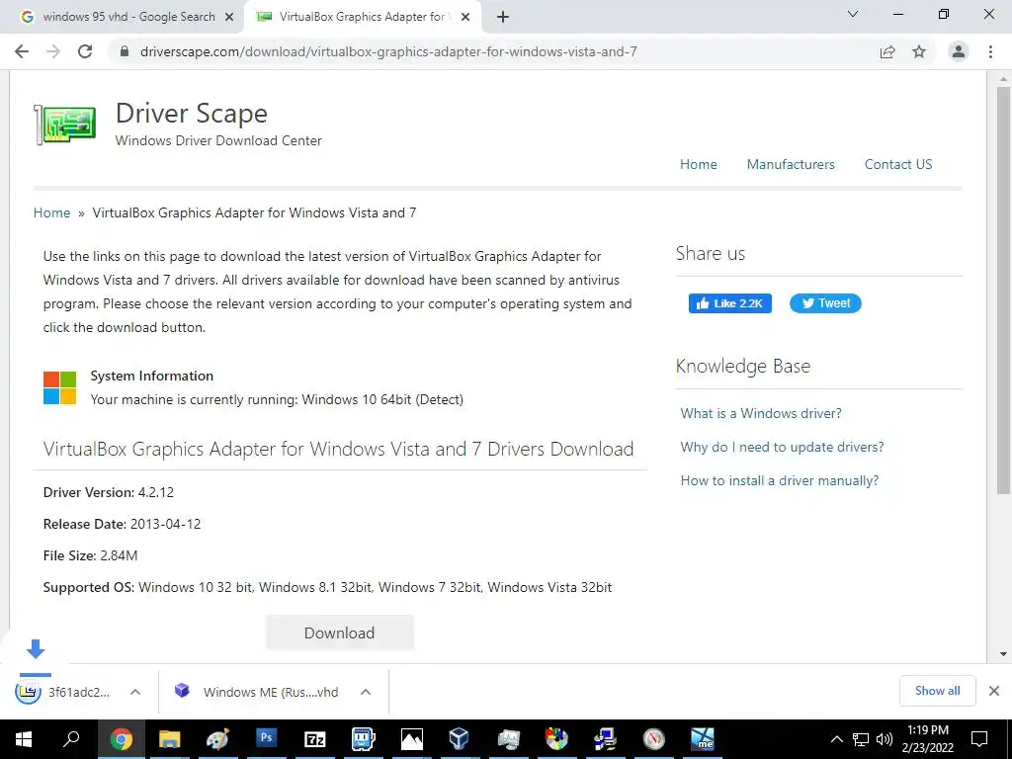
Task: Click the Twitter Tweet button
Action: tap(825, 303)
